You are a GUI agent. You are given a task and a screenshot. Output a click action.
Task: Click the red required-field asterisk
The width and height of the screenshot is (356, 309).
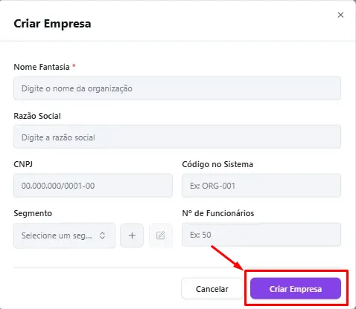pos(74,66)
